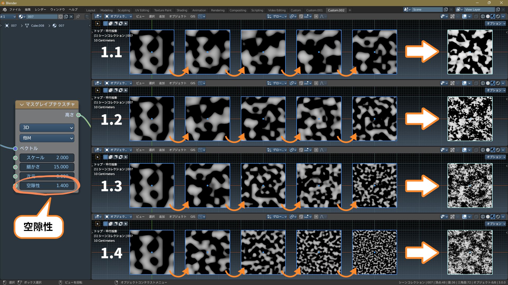Open proportional falloff curve menu in top viewport

(323, 16)
